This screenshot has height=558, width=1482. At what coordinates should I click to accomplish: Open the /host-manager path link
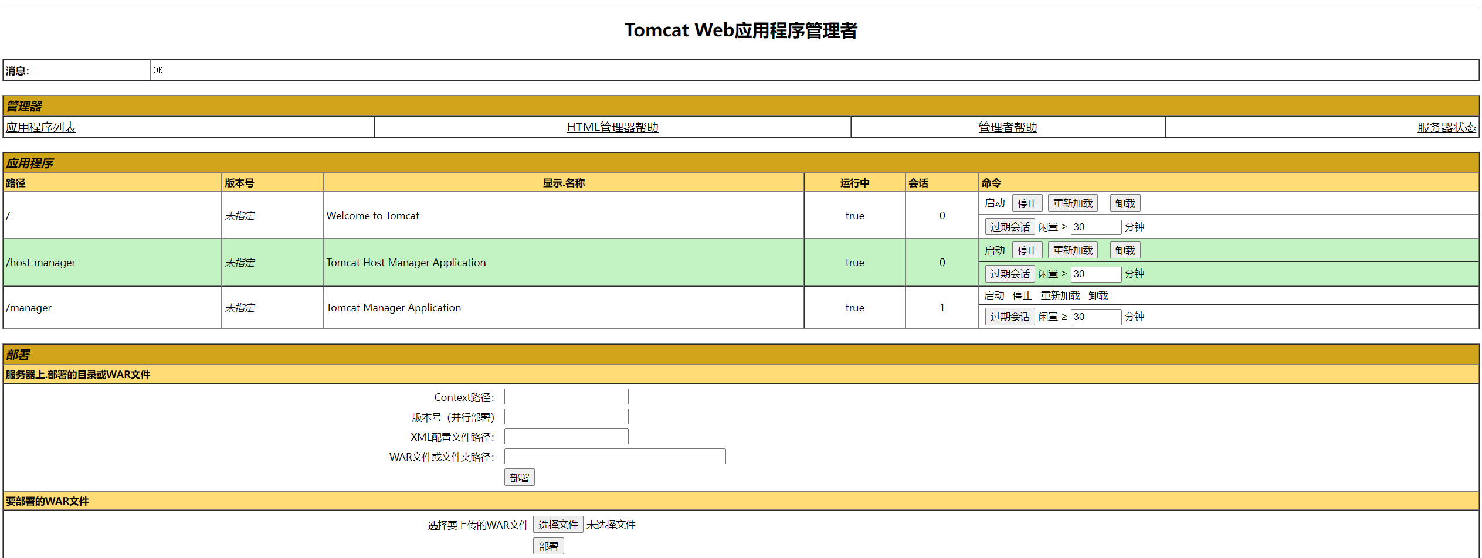tap(40, 263)
